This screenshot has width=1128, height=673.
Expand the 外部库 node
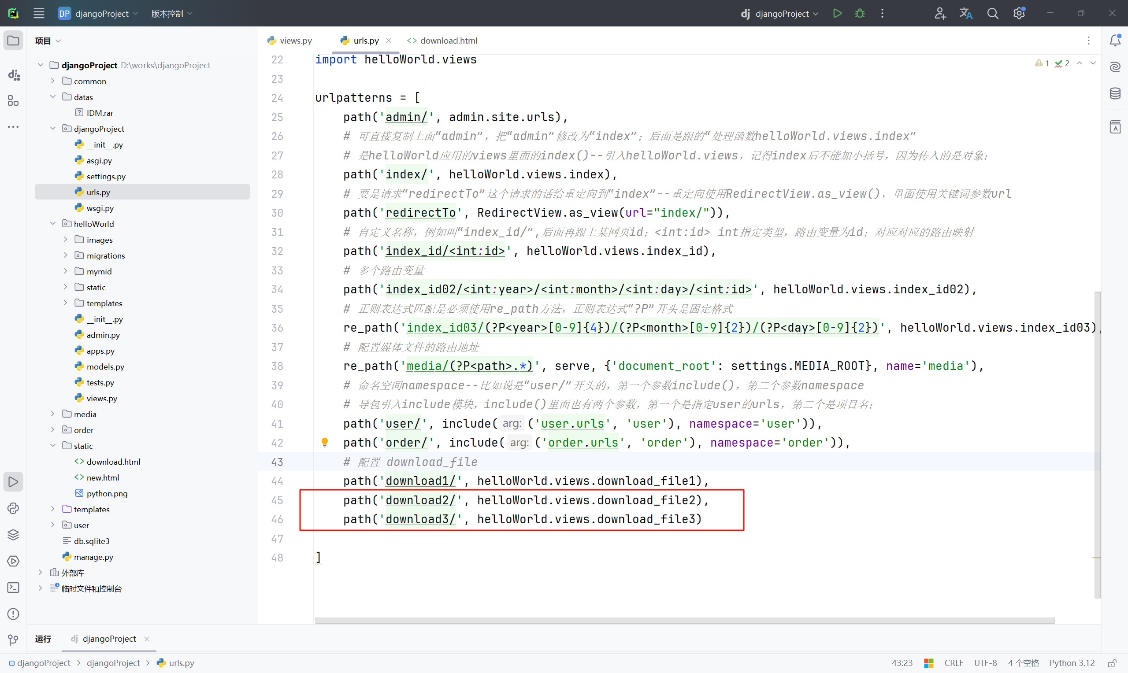(x=41, y=573)
